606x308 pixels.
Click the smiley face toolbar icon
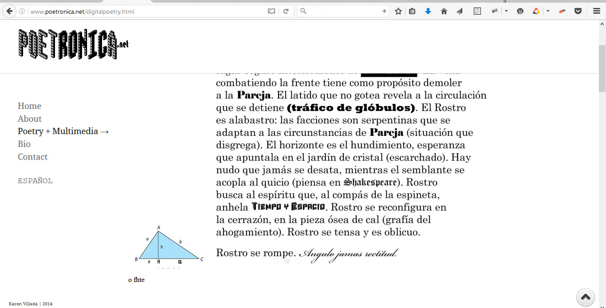520,12
